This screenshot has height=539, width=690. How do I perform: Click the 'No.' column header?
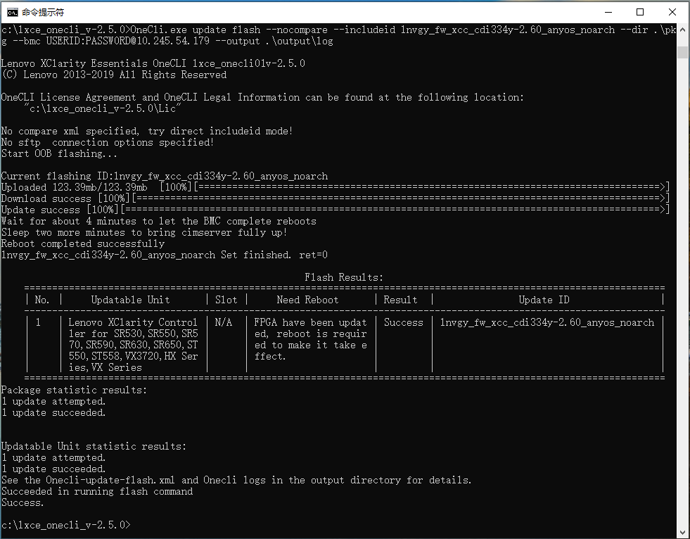[42, 300]
